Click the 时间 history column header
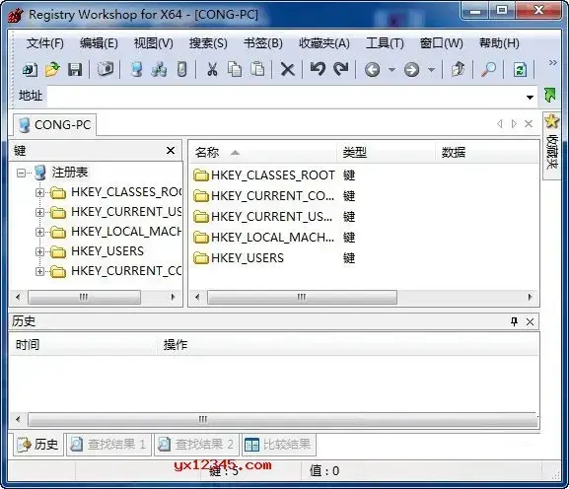The width and height of the screenshot is (569, 489). [x=83, y=345]
